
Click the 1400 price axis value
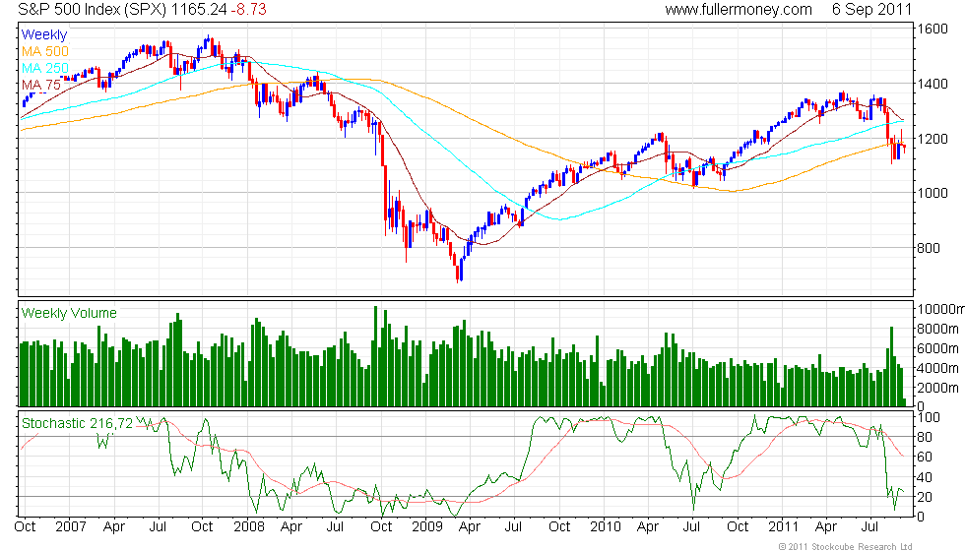click(933, 84)
